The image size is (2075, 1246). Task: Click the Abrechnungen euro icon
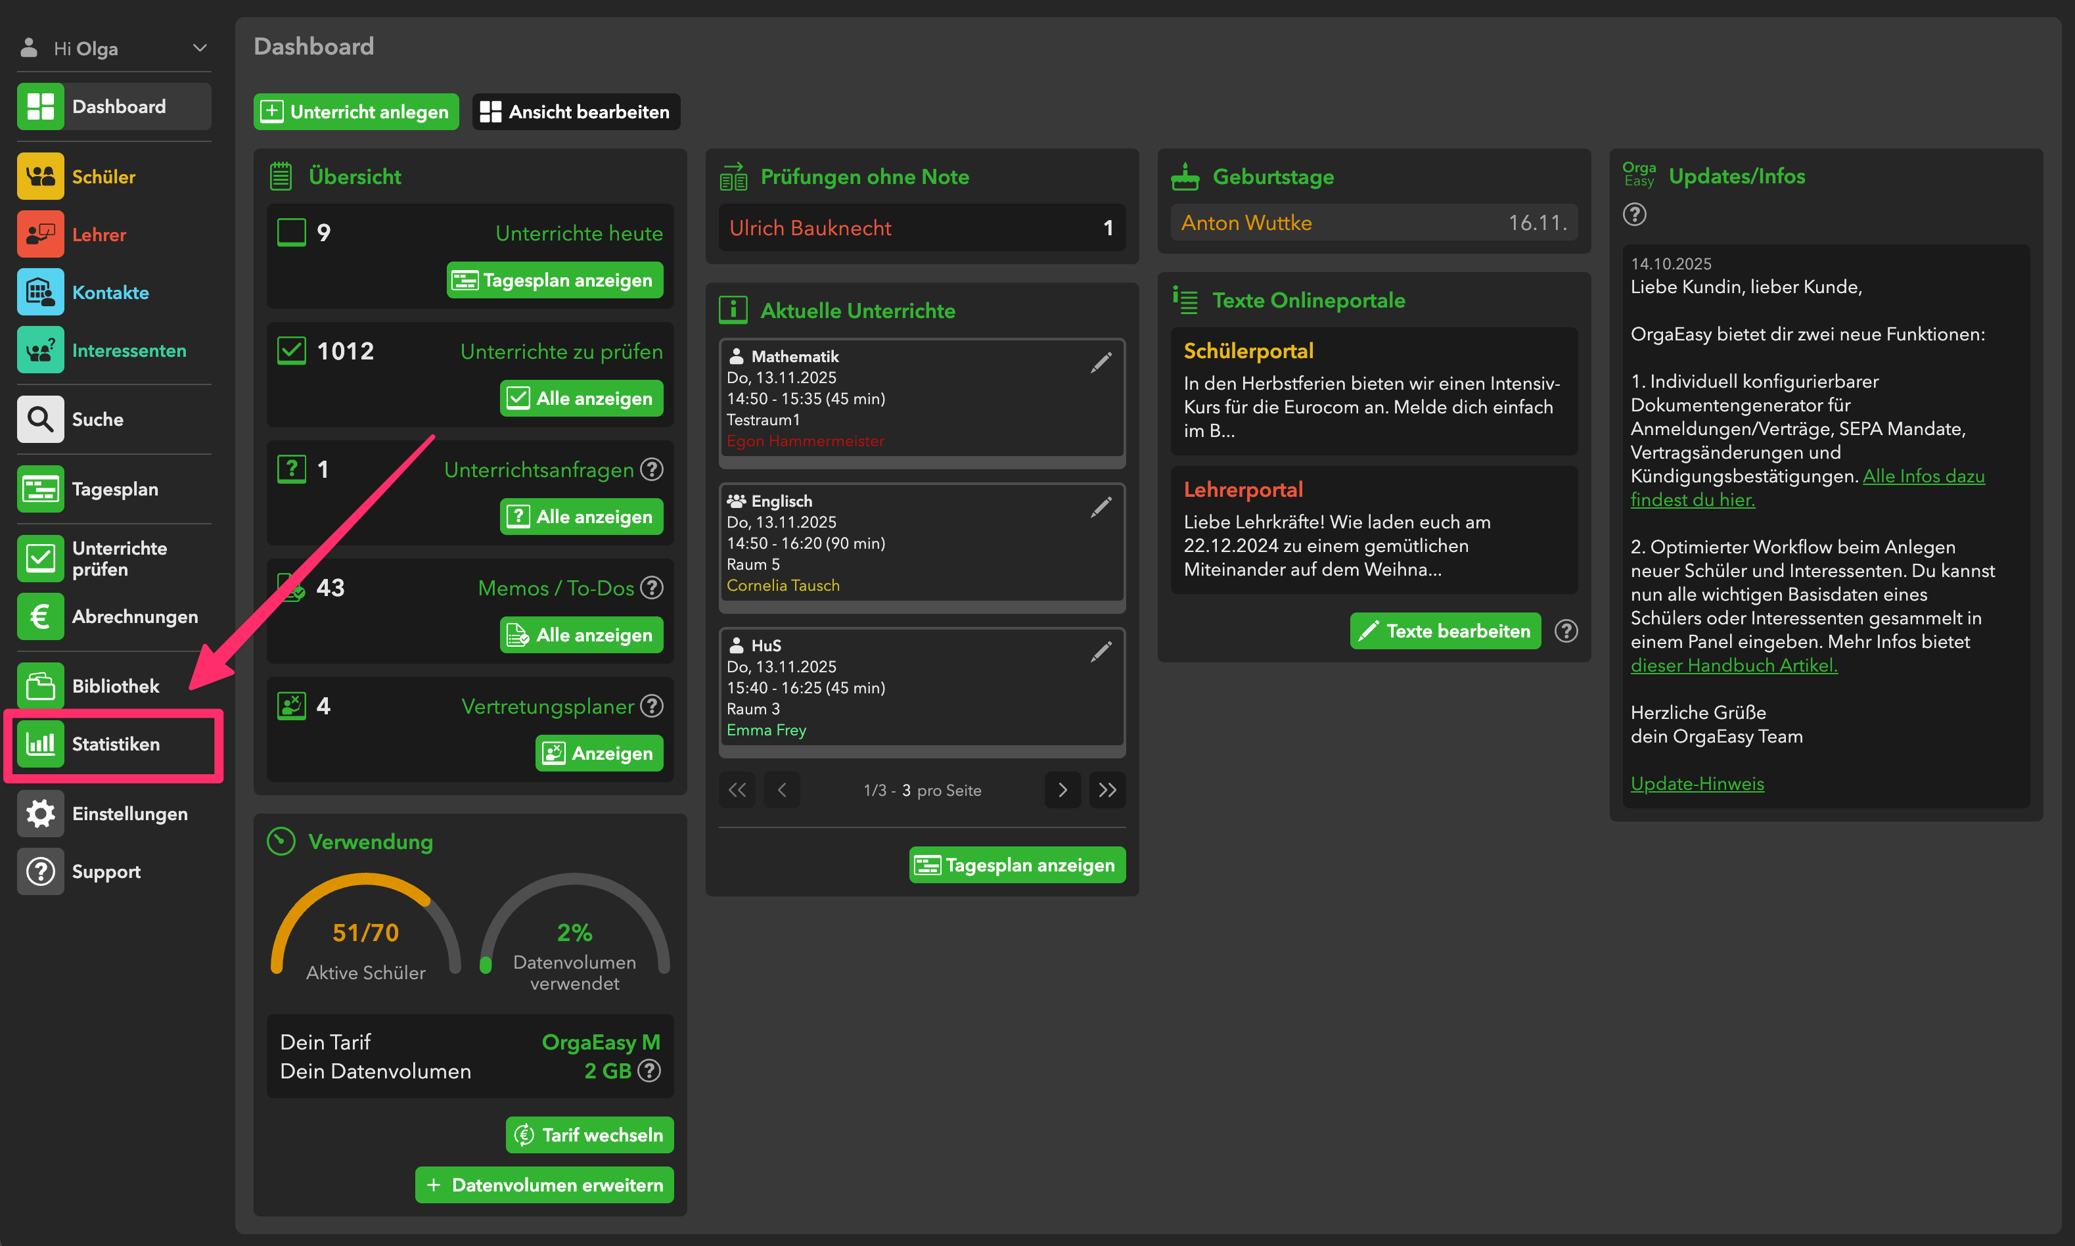pyautogui.click(x=39, y=616)
